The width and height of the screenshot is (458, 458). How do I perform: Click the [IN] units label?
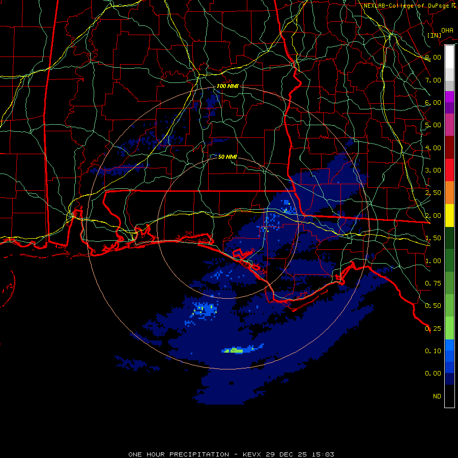(x=434, y=35)
